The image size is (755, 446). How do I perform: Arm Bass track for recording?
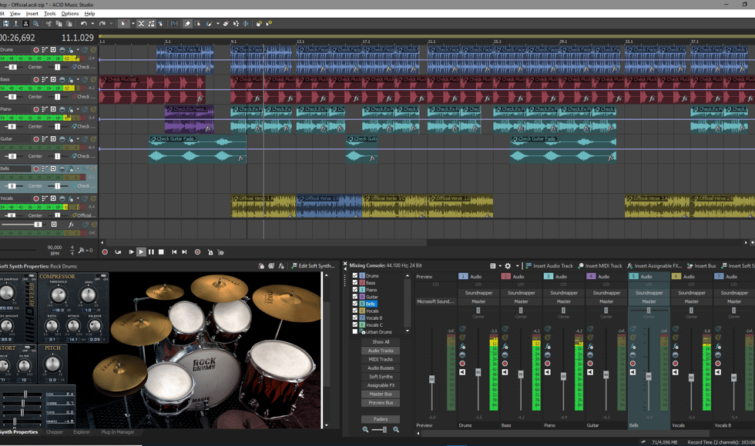tap(36, 79)
